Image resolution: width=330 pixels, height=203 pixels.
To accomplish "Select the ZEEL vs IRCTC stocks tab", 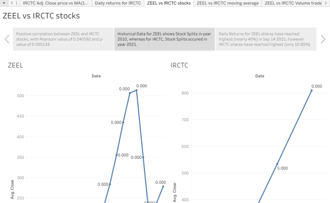I will tap(169, 3).
